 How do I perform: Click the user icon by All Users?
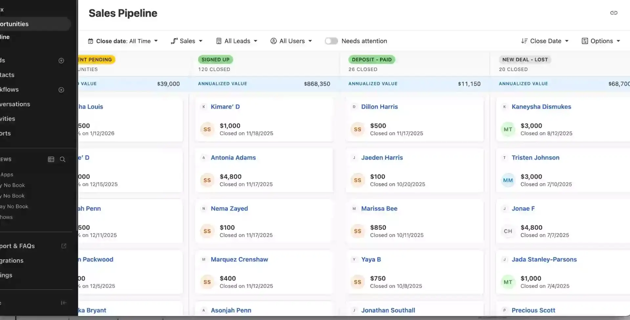click(x=273, y=41)
